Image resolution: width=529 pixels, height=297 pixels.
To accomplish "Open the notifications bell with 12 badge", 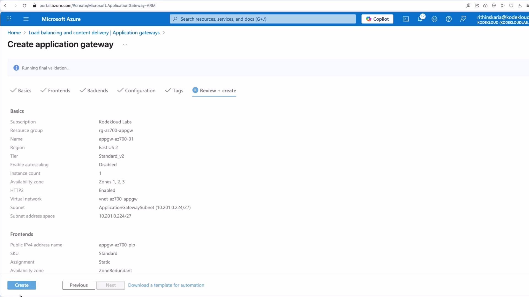I will pyautogui.click(x=420, y=19).
